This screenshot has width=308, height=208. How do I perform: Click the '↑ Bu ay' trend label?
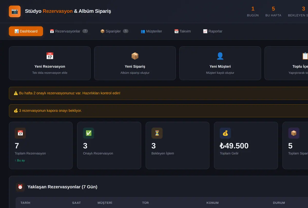[20, 160]
